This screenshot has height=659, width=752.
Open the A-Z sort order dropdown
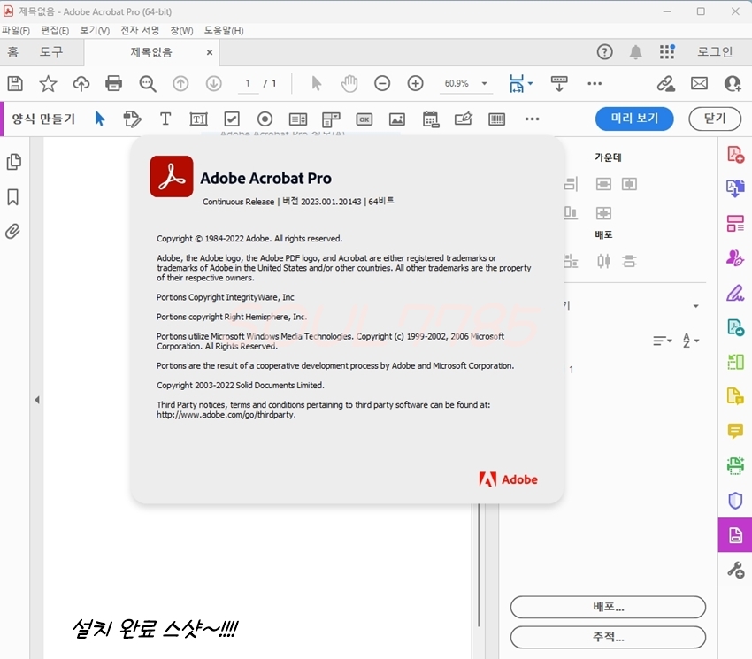coord(691,341)
